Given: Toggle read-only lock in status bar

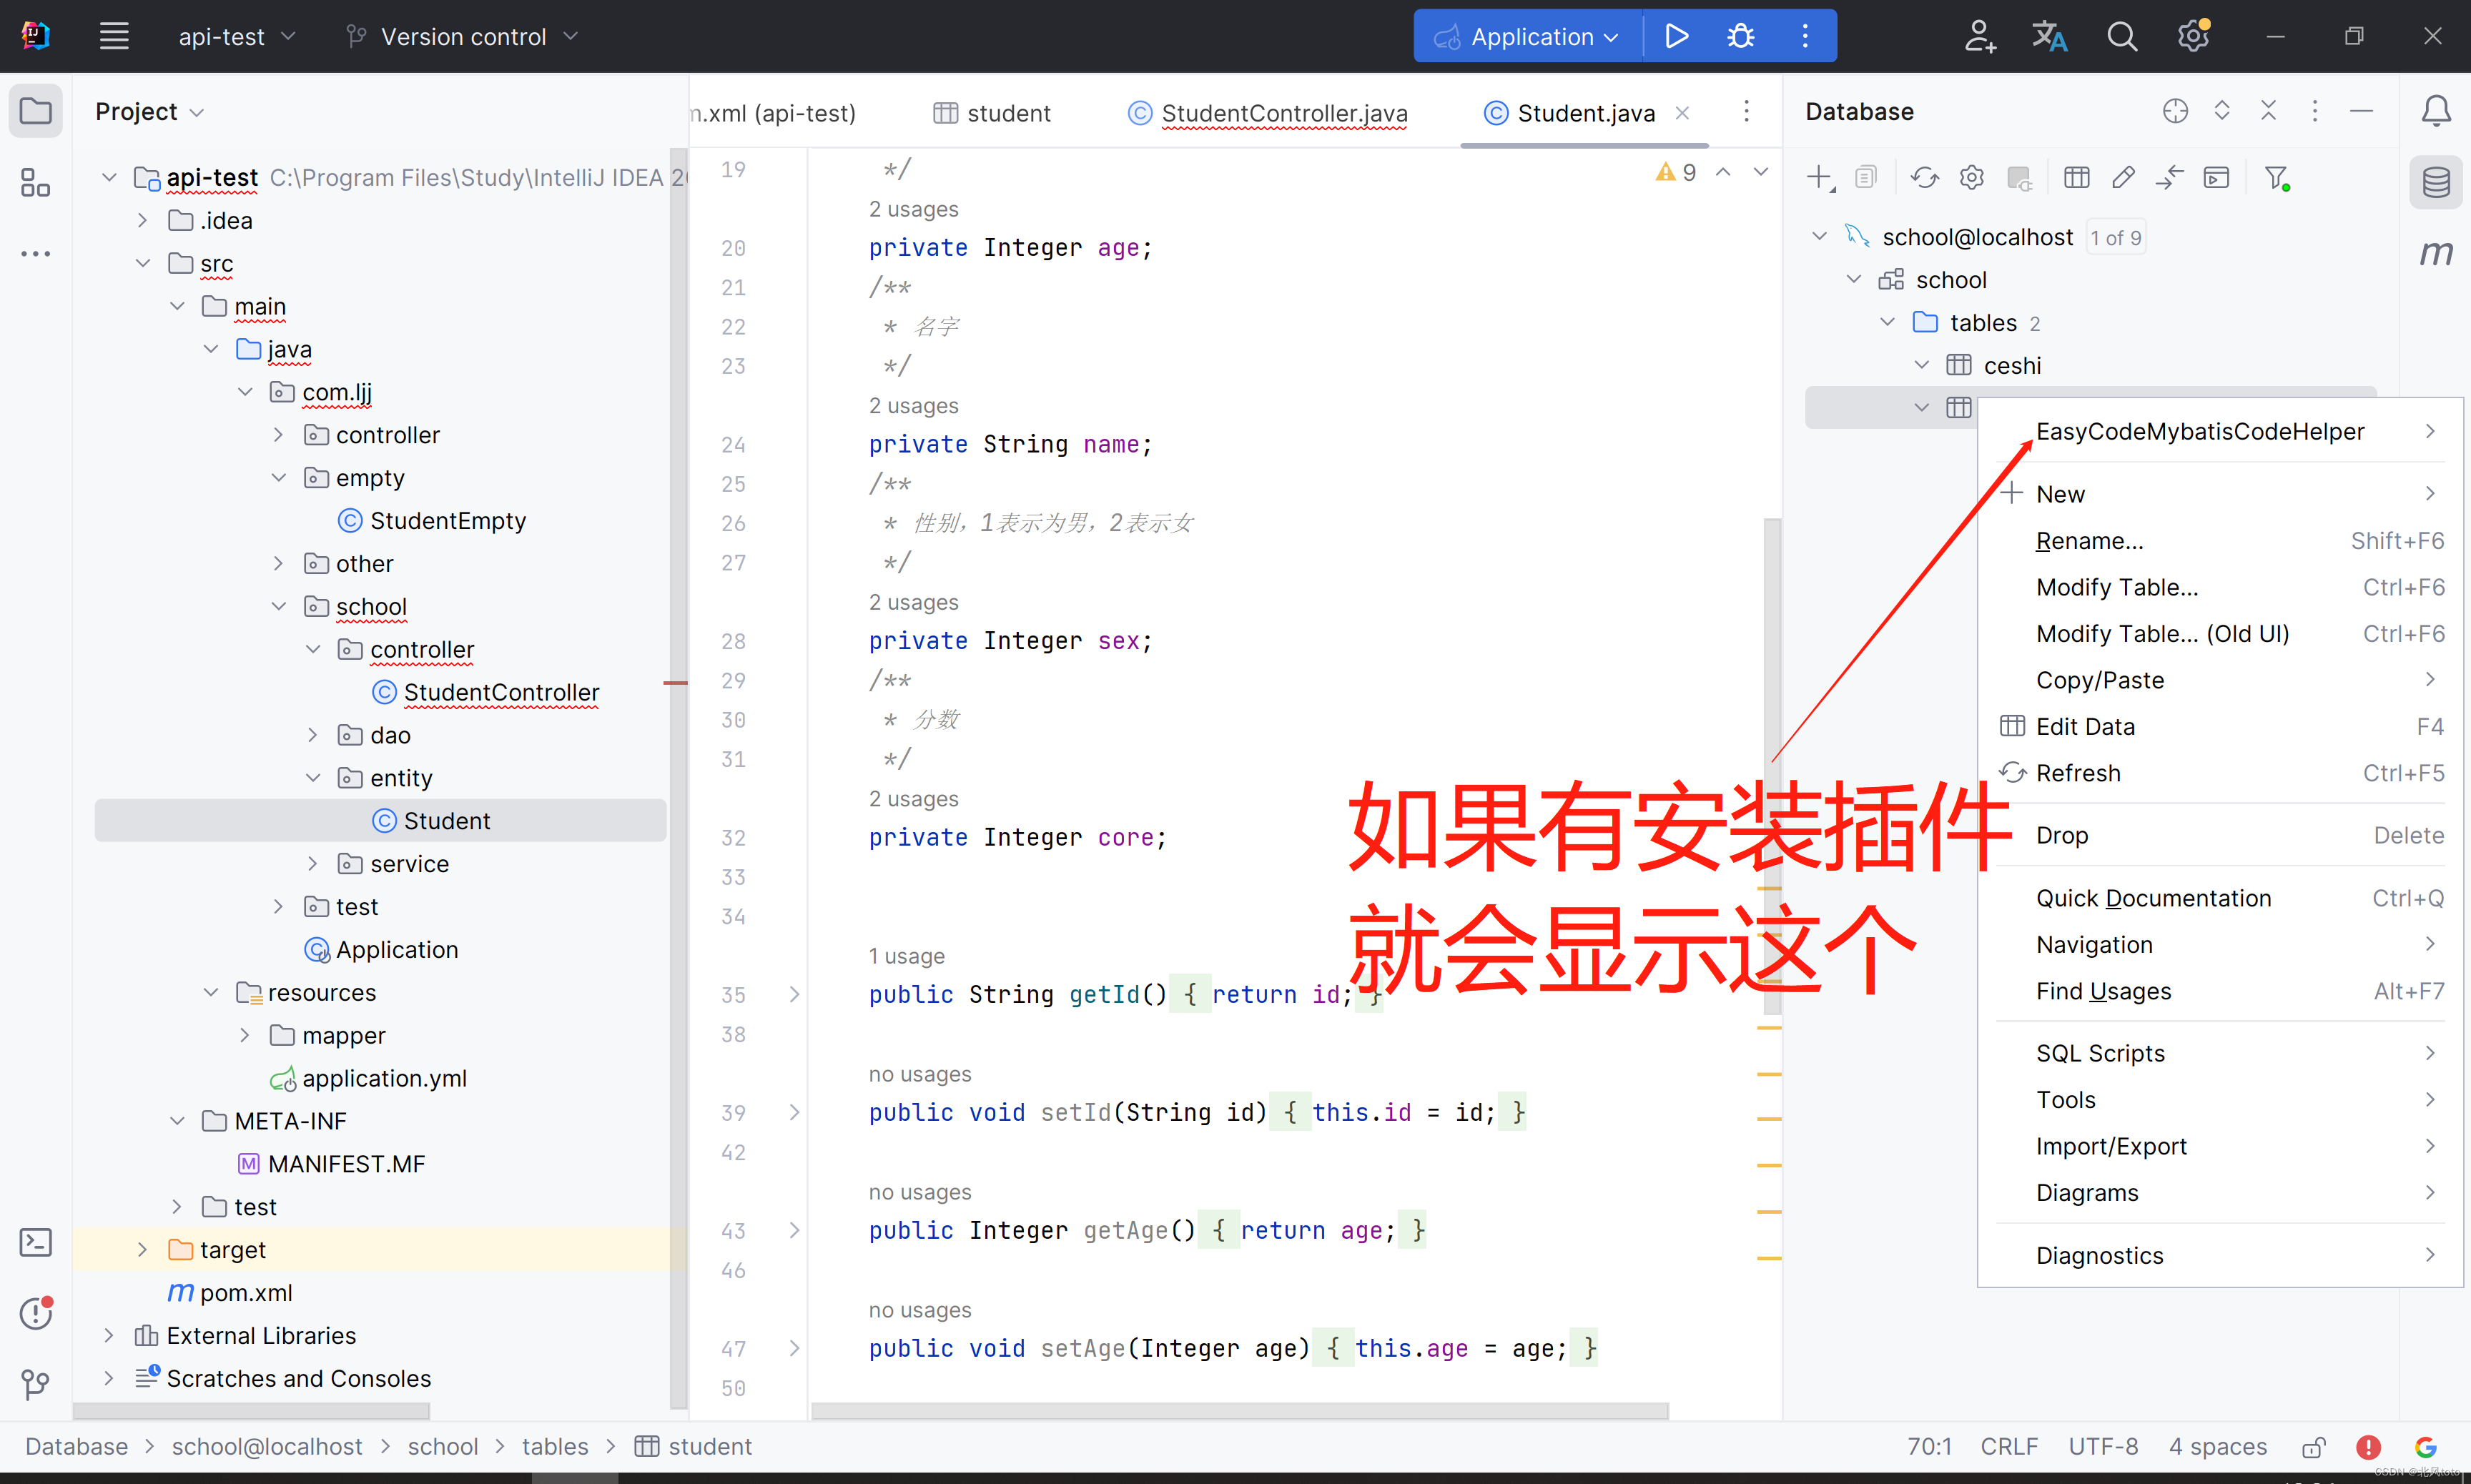Looking at the screenshot, I should pos(2313,1447).
